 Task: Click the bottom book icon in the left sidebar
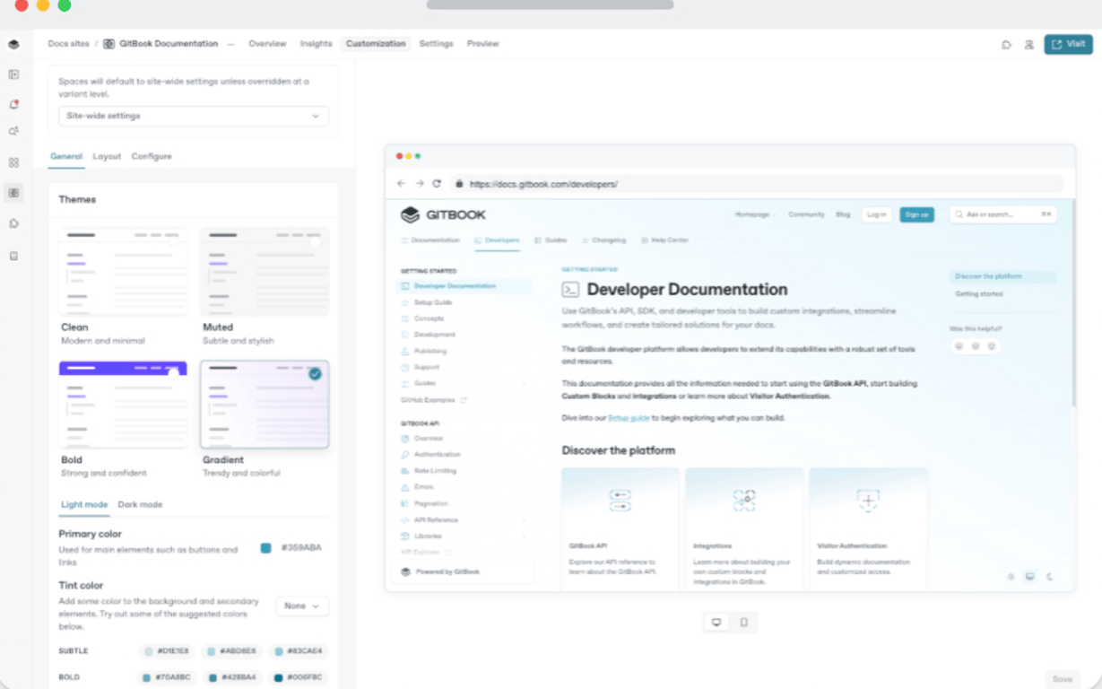coord(13,256)
